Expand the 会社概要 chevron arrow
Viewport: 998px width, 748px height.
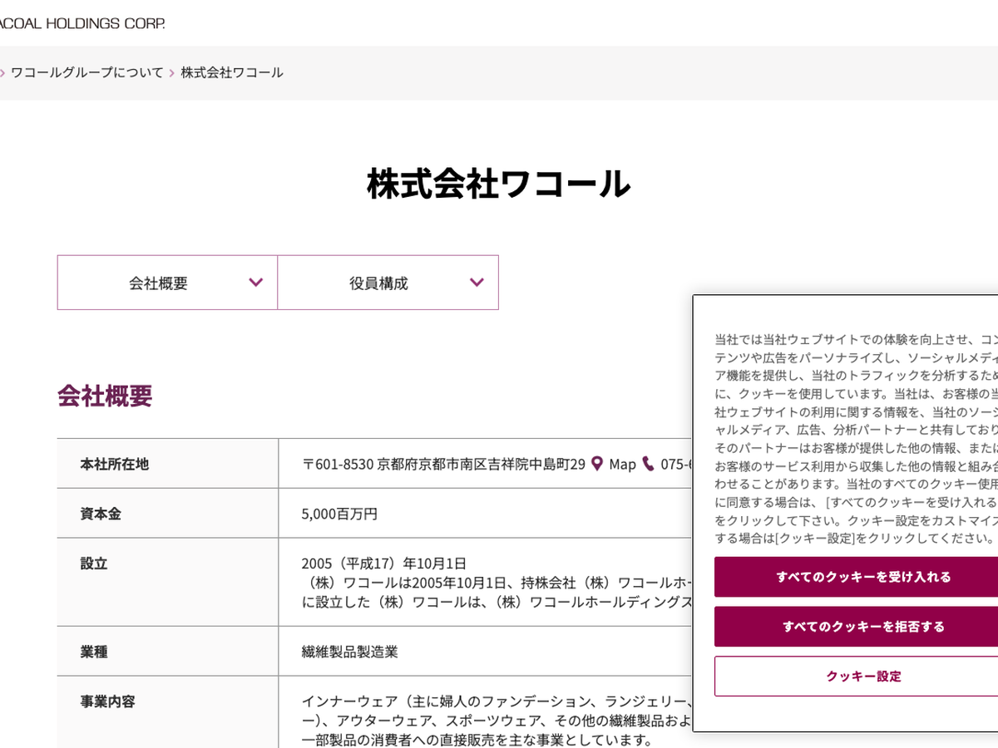click(x=256, y=283)
